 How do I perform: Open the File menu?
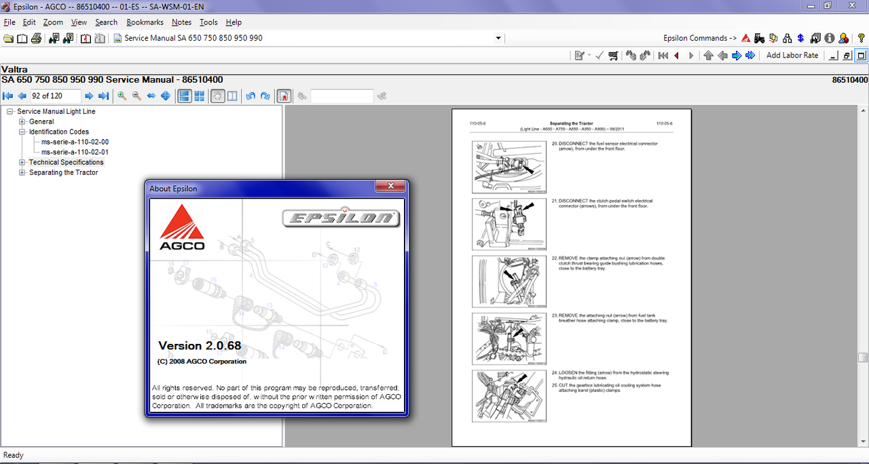10,22
